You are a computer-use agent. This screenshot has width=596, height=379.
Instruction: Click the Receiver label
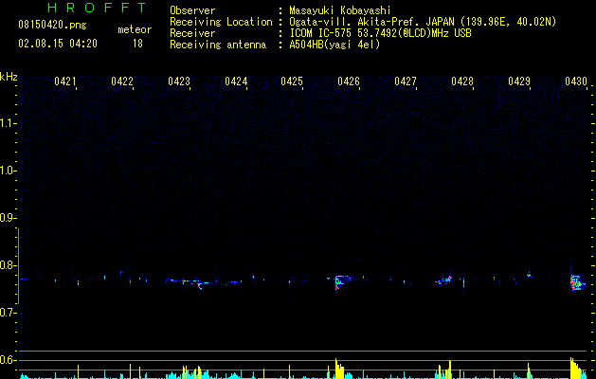click(192, 33)
